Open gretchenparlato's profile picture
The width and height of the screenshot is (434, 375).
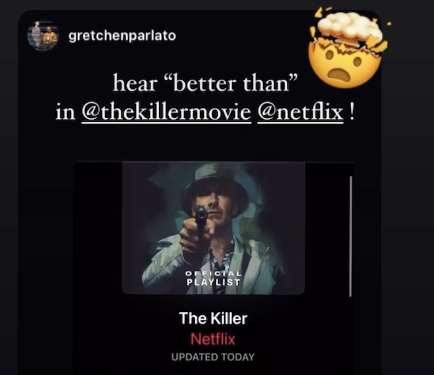coord(43,36)
